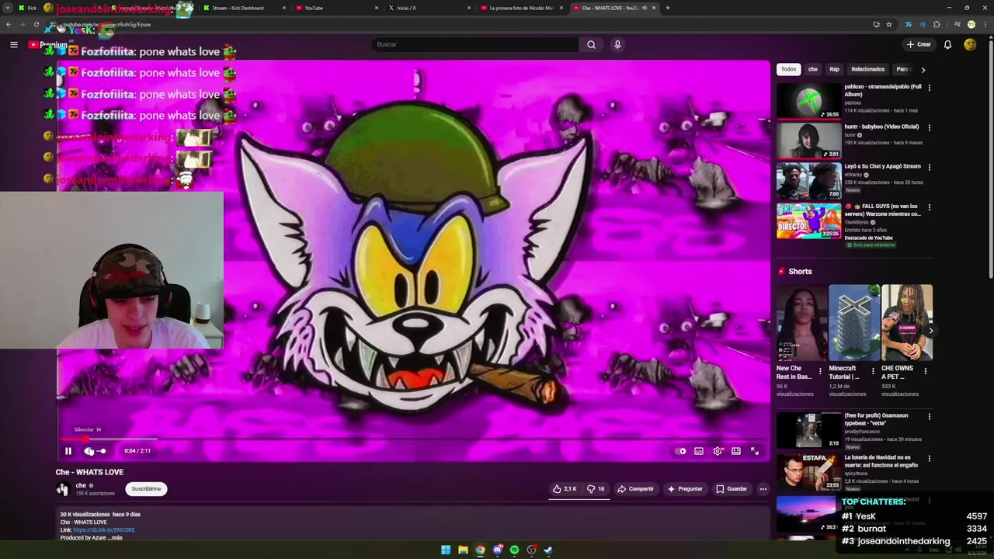Like the video (2,1 K)

point(565,489)
